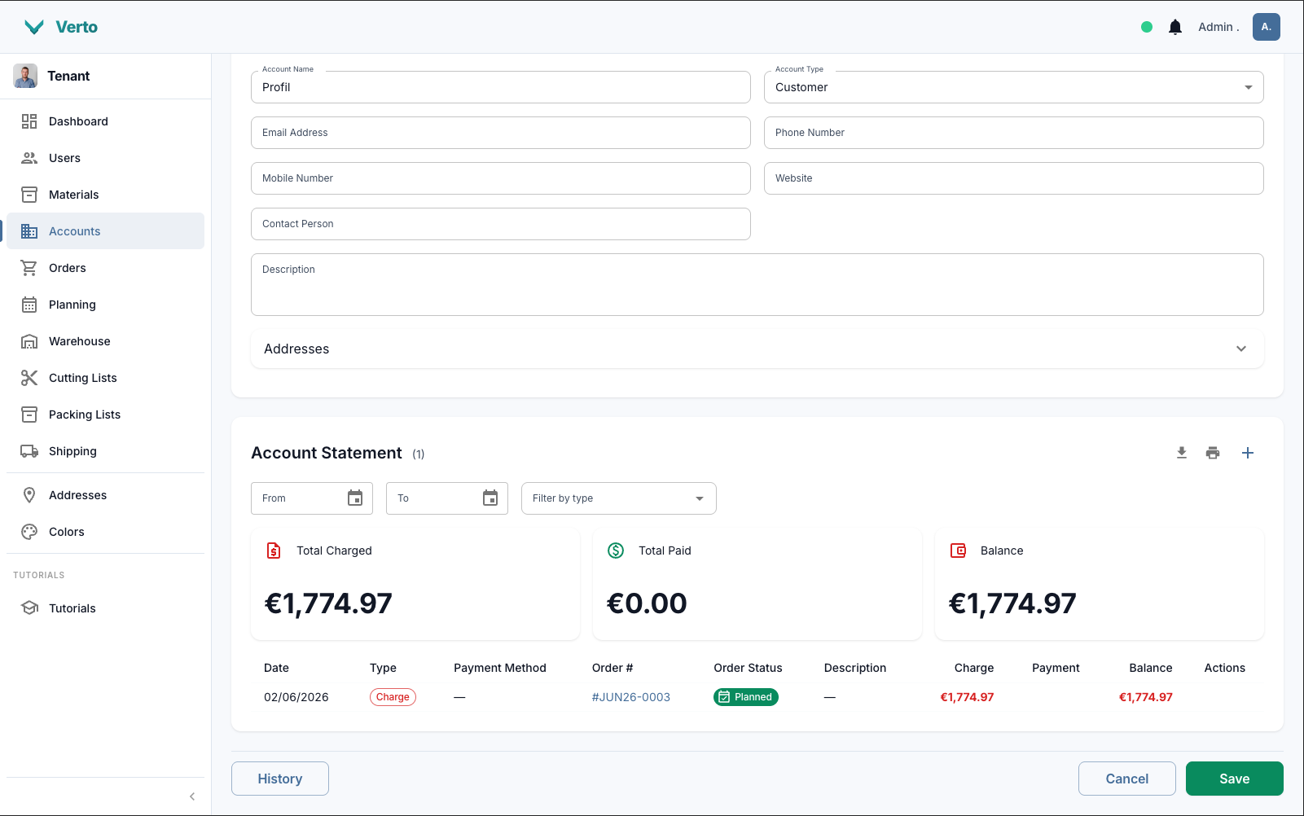Click the Total Paid dollar icon
Screen dimensions: 1304x816
616,551
